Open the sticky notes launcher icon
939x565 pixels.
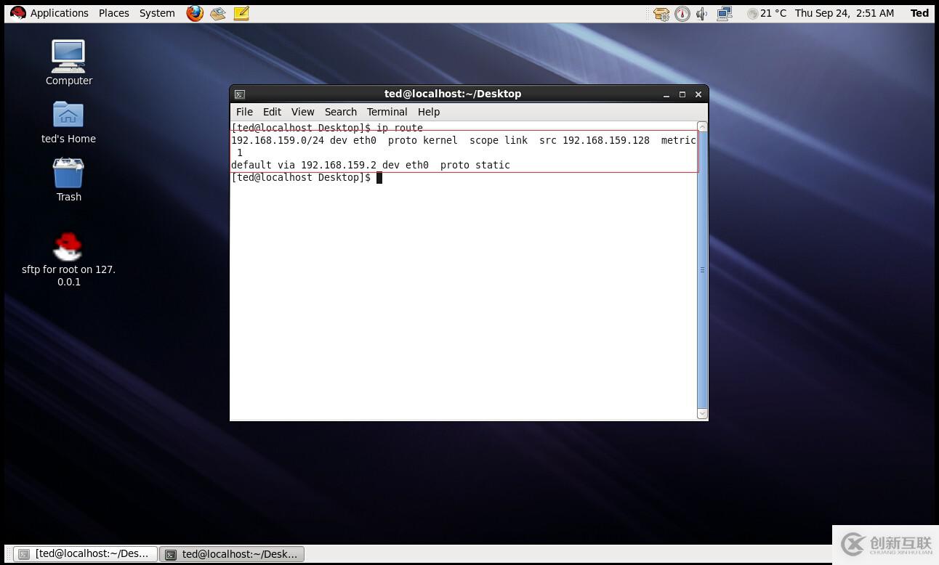pos(241,13)
